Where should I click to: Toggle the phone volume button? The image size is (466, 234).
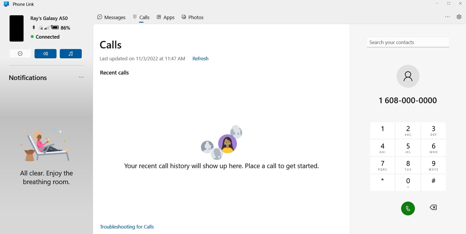coord(46,54)
